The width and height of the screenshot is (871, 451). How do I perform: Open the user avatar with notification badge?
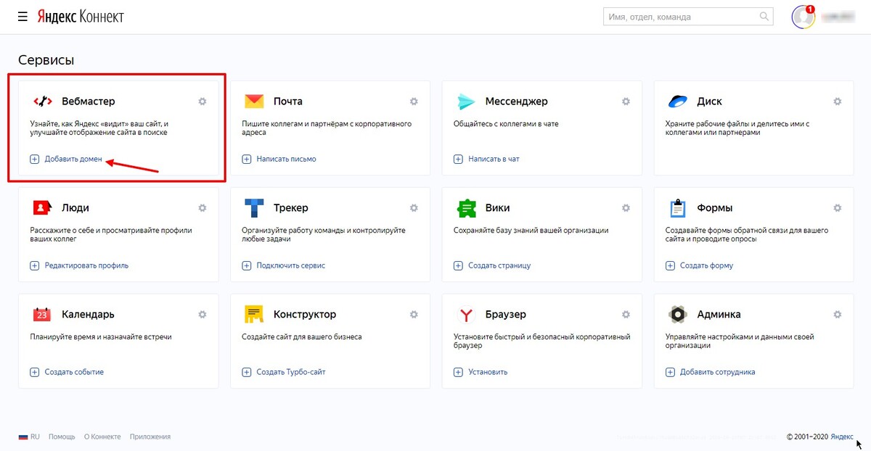[x=803, y=16]
